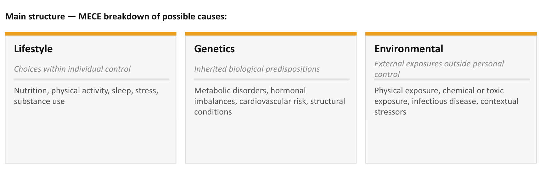
Task: Click the gray divider in Lifestyle card
Action: [92, 79]
